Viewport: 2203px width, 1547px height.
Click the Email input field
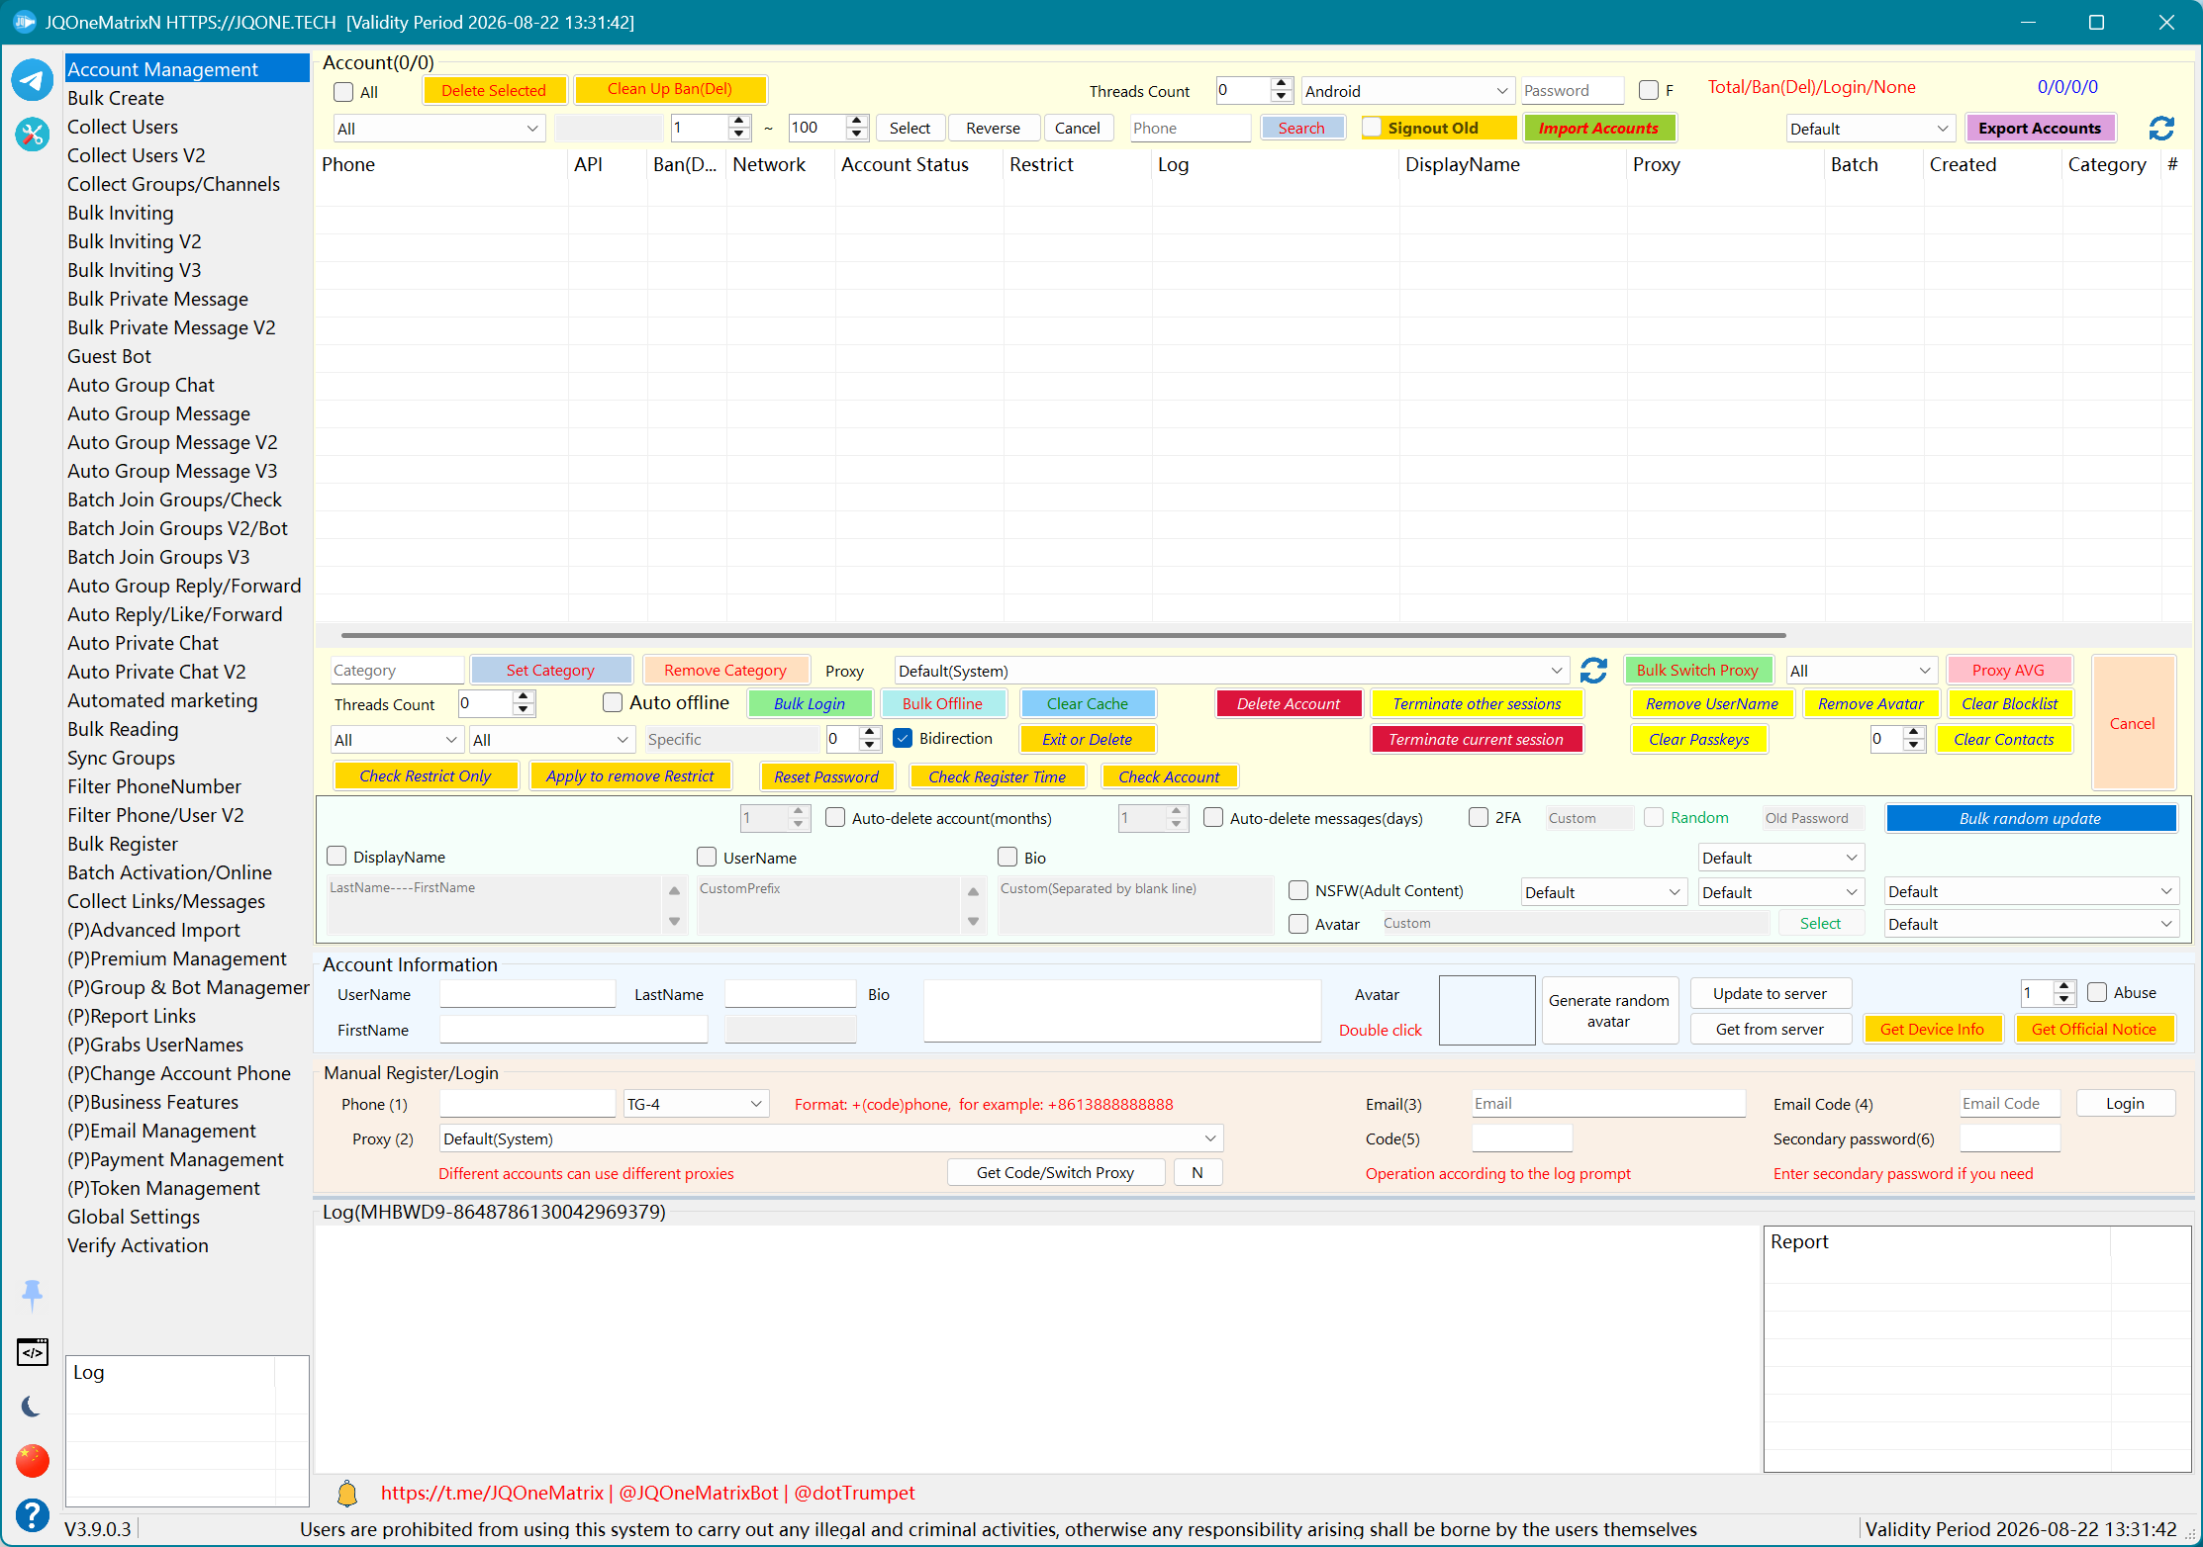[x=1608, y=1104]
